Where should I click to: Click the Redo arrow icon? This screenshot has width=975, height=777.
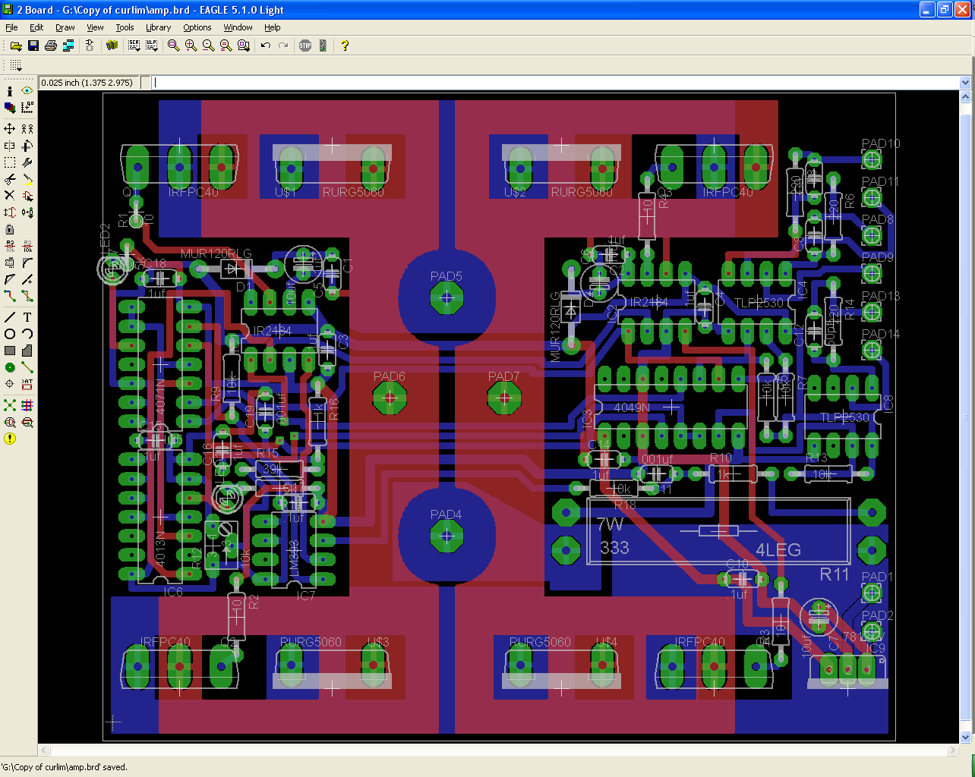tap(283, 46)
